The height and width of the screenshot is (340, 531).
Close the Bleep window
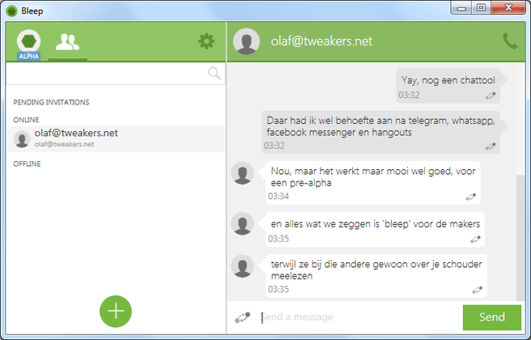(x=508, y=8)
